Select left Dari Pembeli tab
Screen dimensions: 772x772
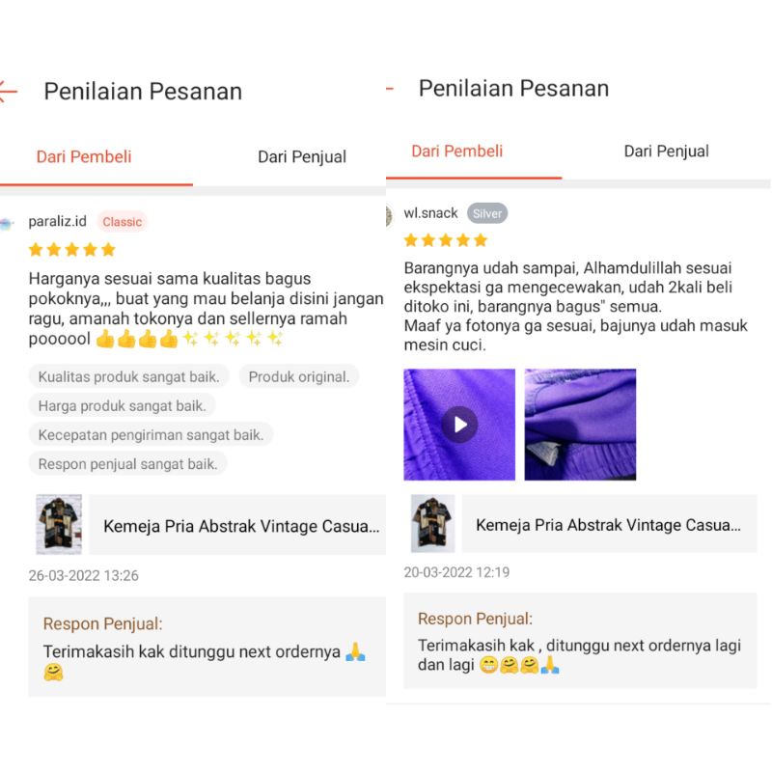pyautogui.click(x=84, y=156)
